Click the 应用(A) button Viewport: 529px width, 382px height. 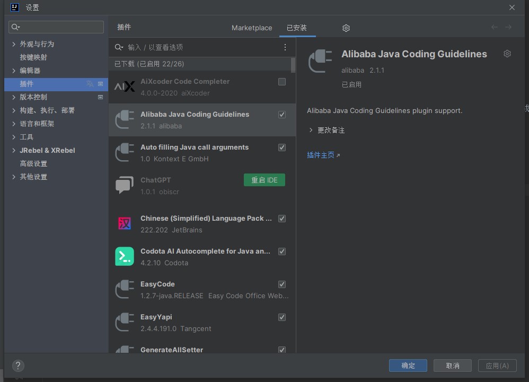tap(497, 366)
